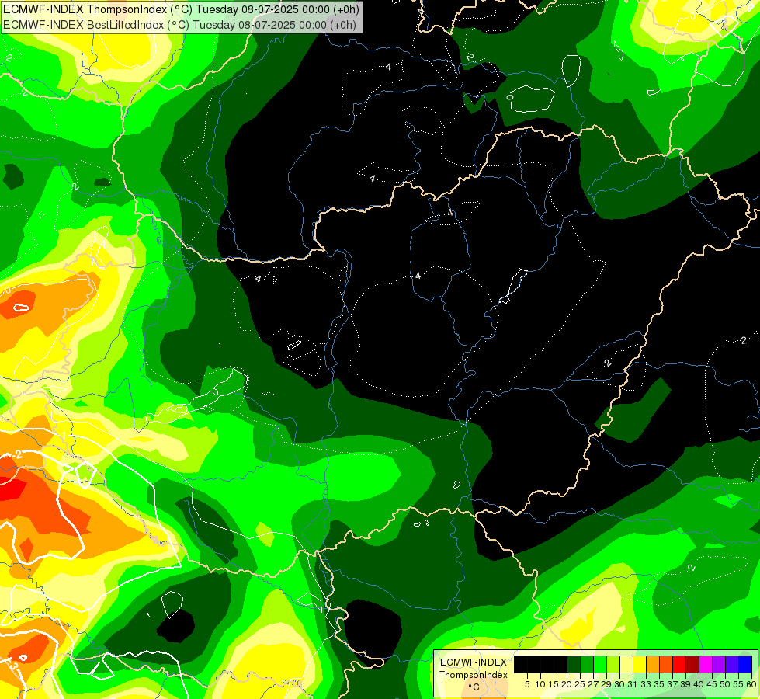
Task: Pick the orange 33–35 legend swatch
Action: [x=653, y=664]
